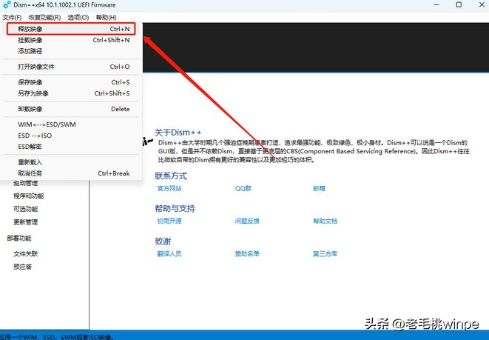Choose 重新载入 menu entry
The width and height of the screenshot is (489, 340).
(x=71, y=162)
